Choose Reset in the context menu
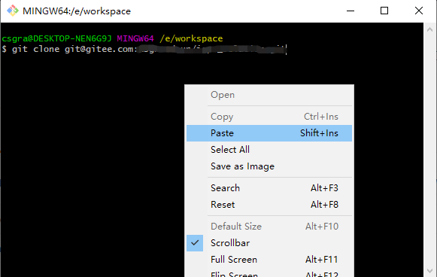This screenshot has height=277, width=437. (269, 205)
